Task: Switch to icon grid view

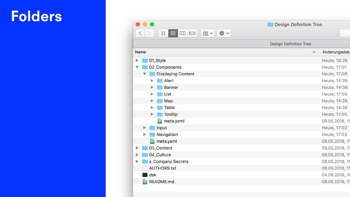Action: pos(163,33)
